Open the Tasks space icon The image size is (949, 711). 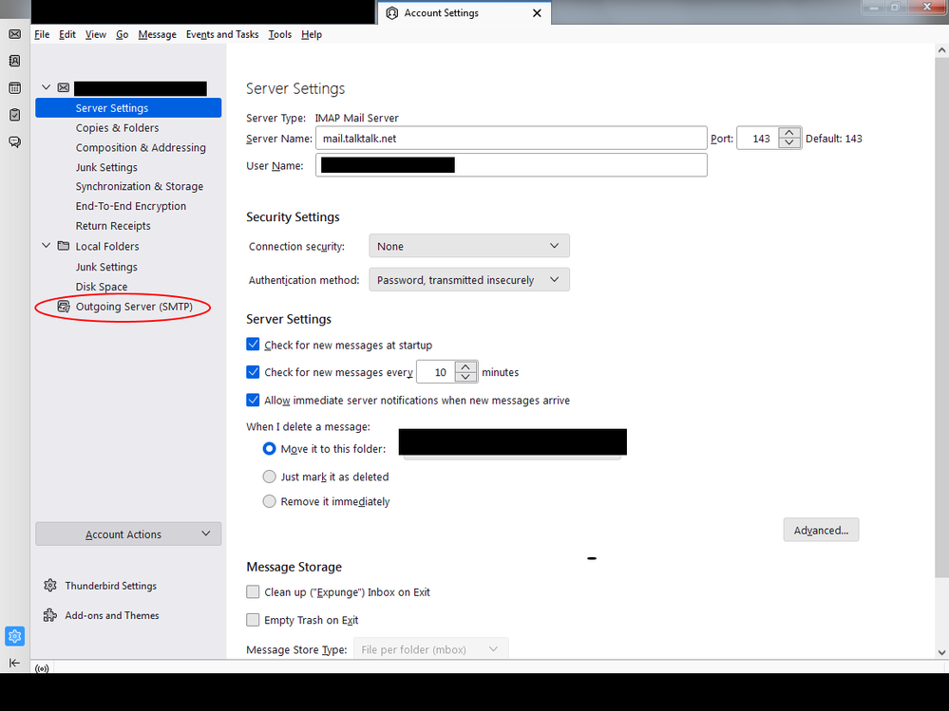point(14,115)
